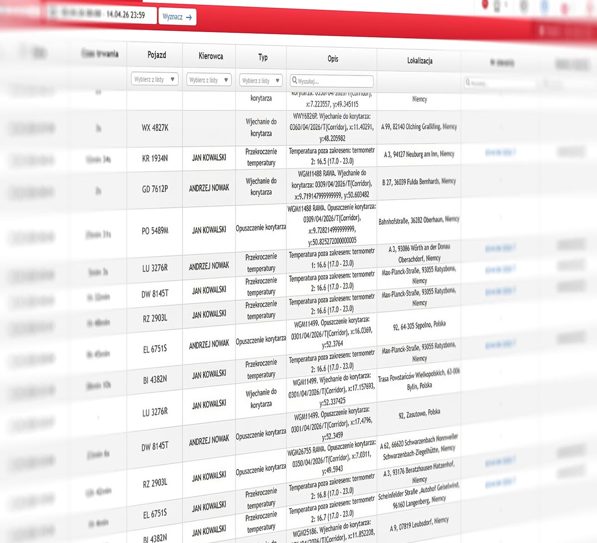This screenshot has width=597, height=543.
Task: Click location A 3, 93086 Wörth an der Donau
Action: coord(419,253)
